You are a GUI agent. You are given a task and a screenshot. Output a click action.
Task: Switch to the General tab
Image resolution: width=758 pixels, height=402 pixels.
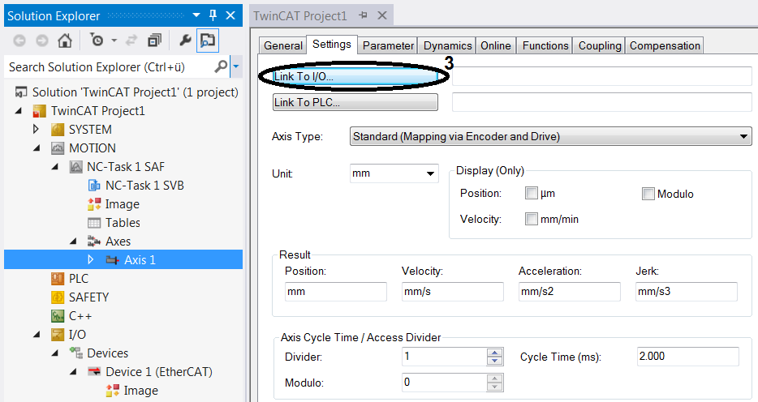click(x=282, y=45)
